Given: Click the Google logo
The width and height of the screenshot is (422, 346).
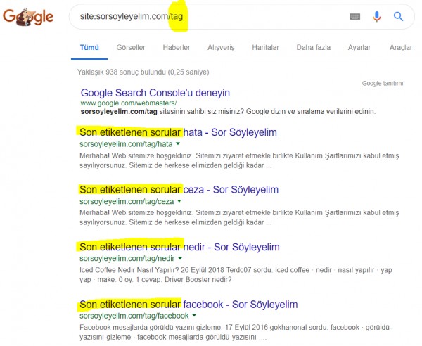Looking at the screenshot, I should pyautogui.click(x=30, y=18).
